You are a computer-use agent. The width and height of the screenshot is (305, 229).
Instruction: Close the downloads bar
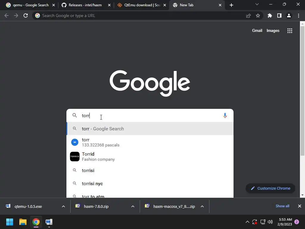(x=300, y=206)
